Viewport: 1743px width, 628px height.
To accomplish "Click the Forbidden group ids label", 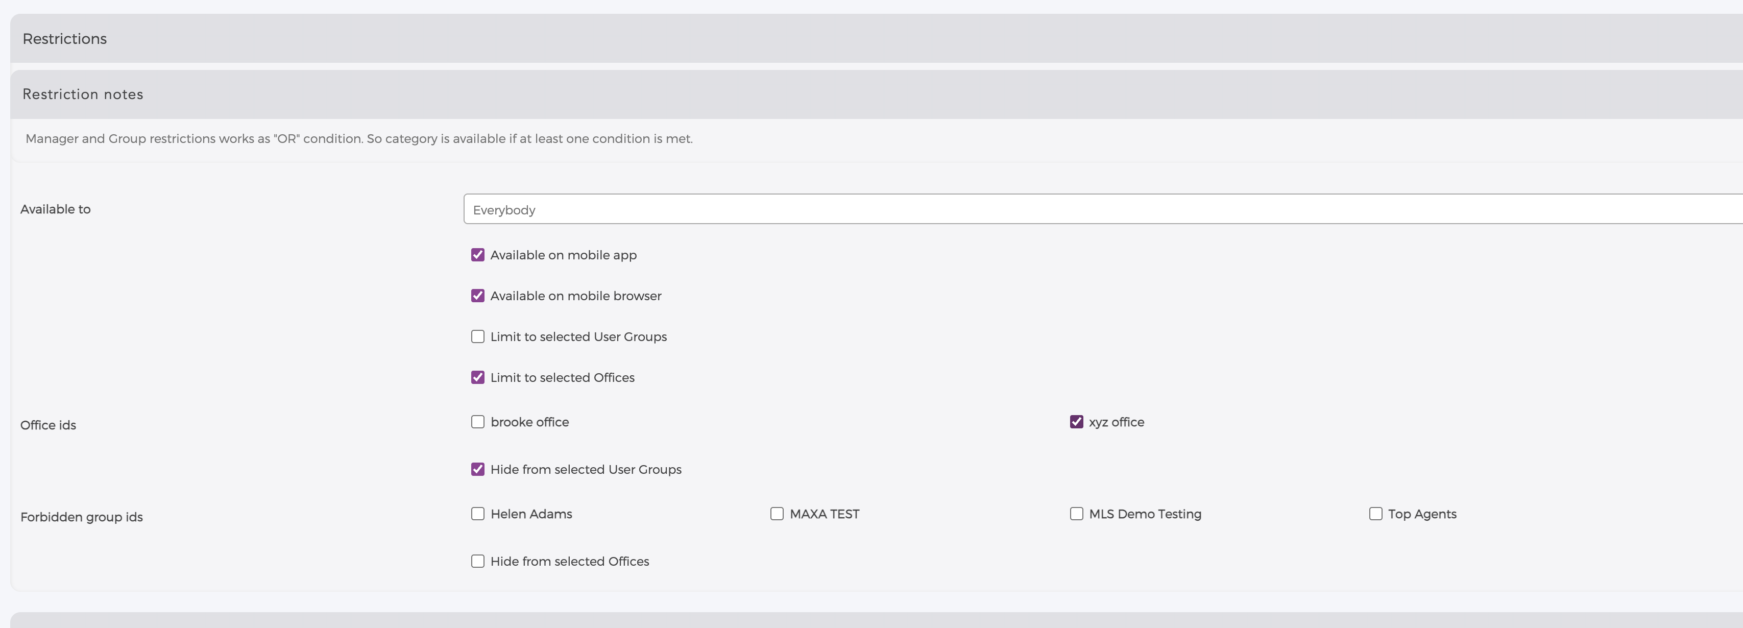I will tap(81, 517).
